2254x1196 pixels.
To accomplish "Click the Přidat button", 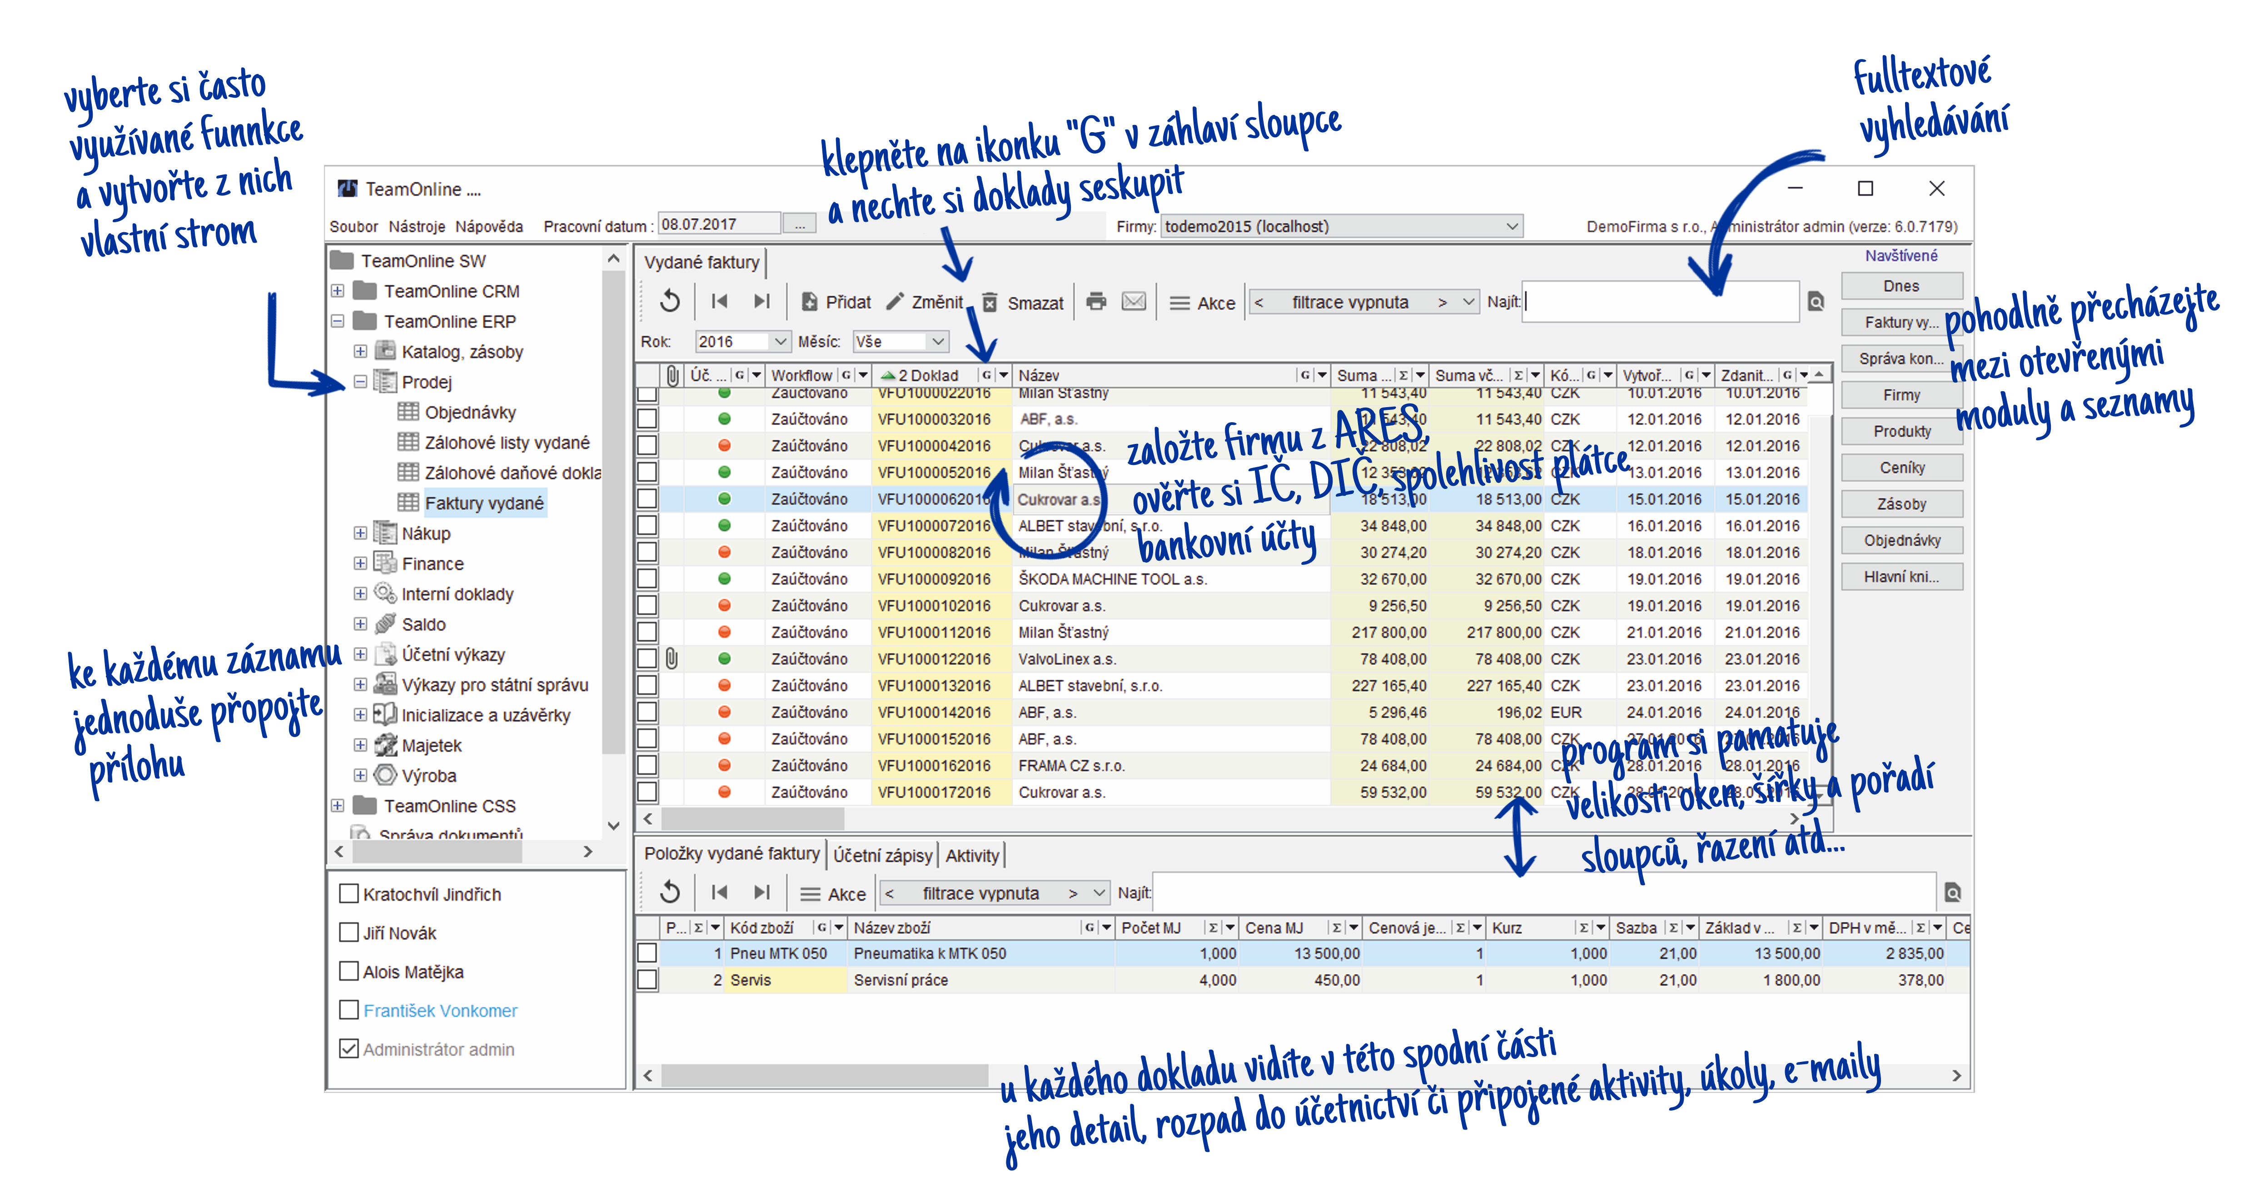I will tap(836, 303).
